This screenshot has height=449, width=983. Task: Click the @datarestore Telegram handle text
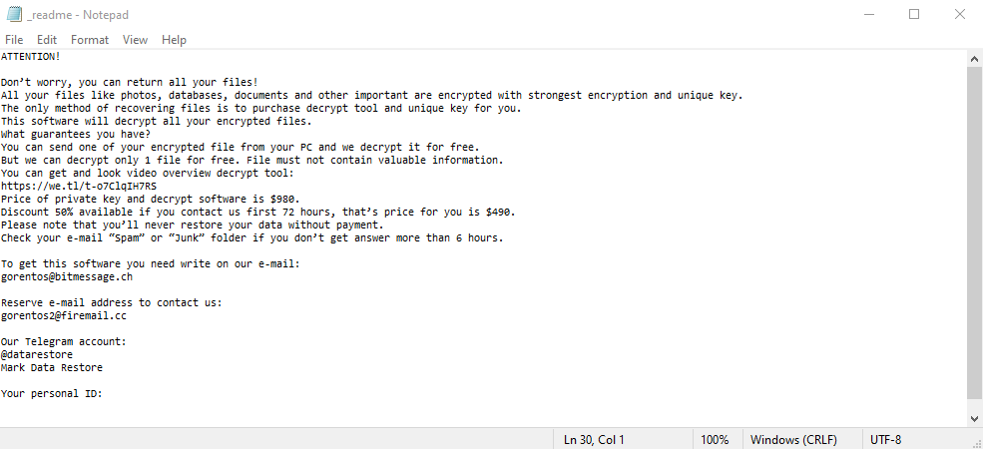(x=36, y=355)
